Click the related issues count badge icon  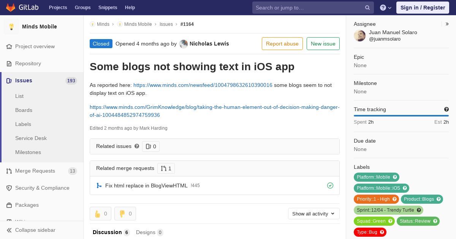[148, 146]
